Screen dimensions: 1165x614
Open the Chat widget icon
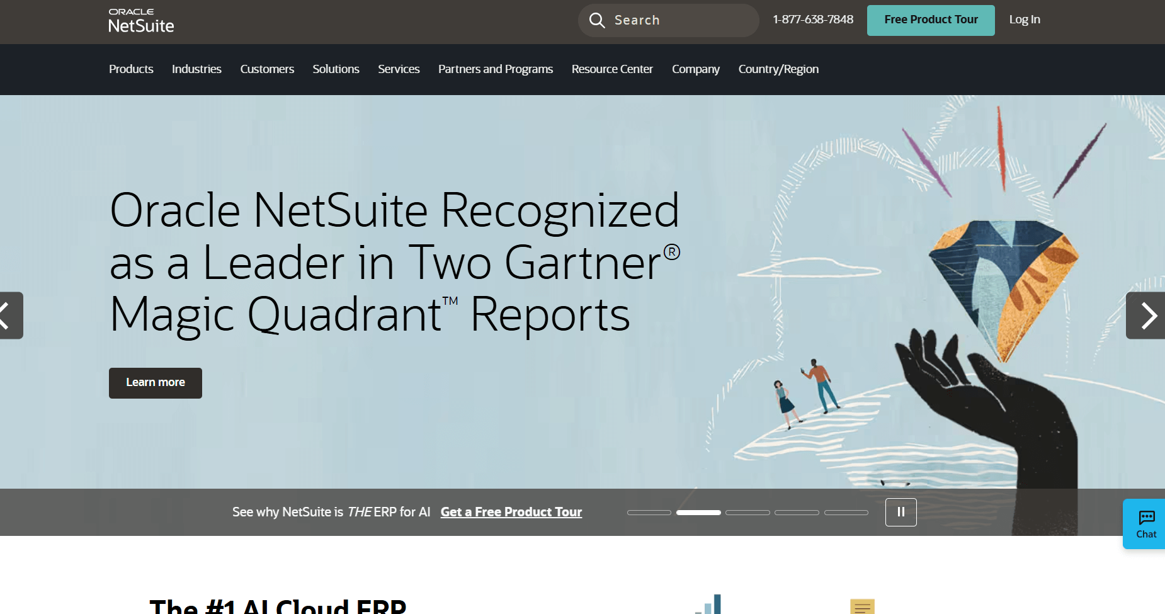tap(1145, 524)
